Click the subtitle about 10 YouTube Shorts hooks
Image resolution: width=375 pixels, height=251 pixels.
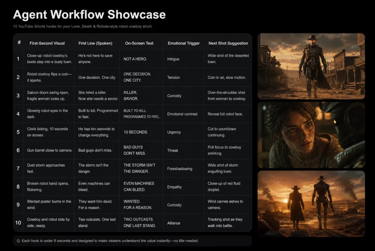pyautogui.click(x=82, y=26)
